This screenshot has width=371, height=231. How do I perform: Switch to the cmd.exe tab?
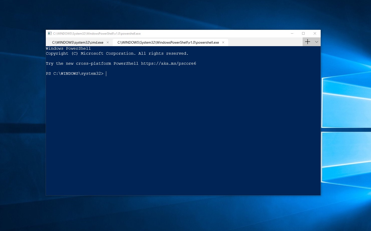pos(78,42)
